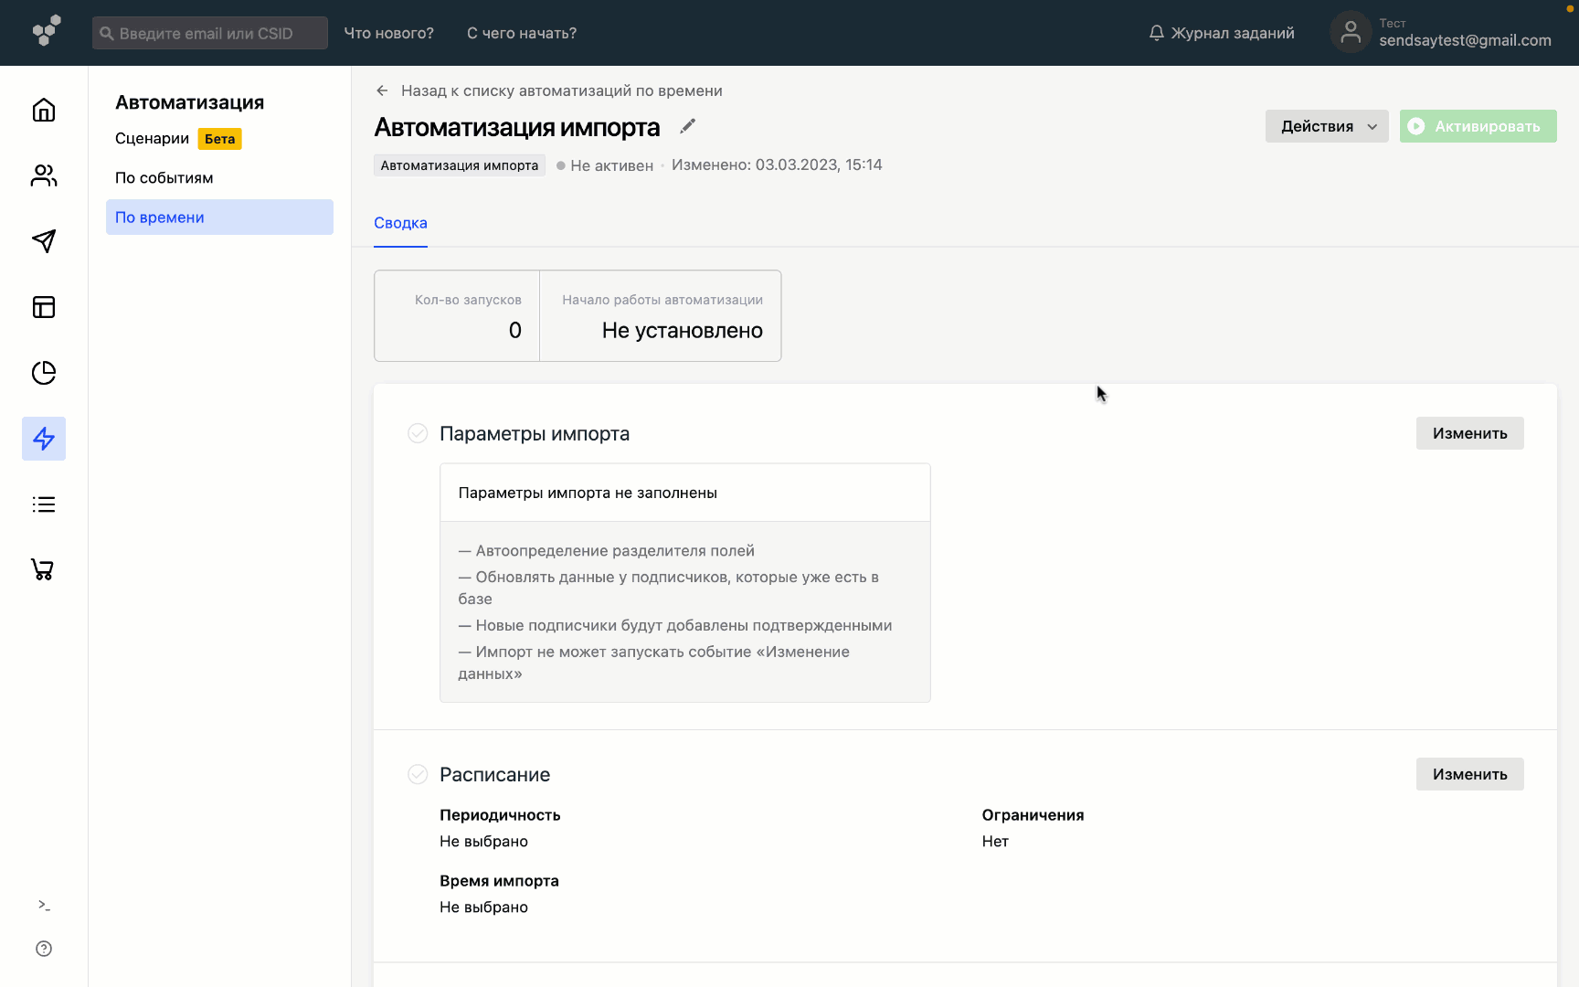Open the templates layout icon in sidebar
This screenshot has width=1579, height=987.
(44, 307)
